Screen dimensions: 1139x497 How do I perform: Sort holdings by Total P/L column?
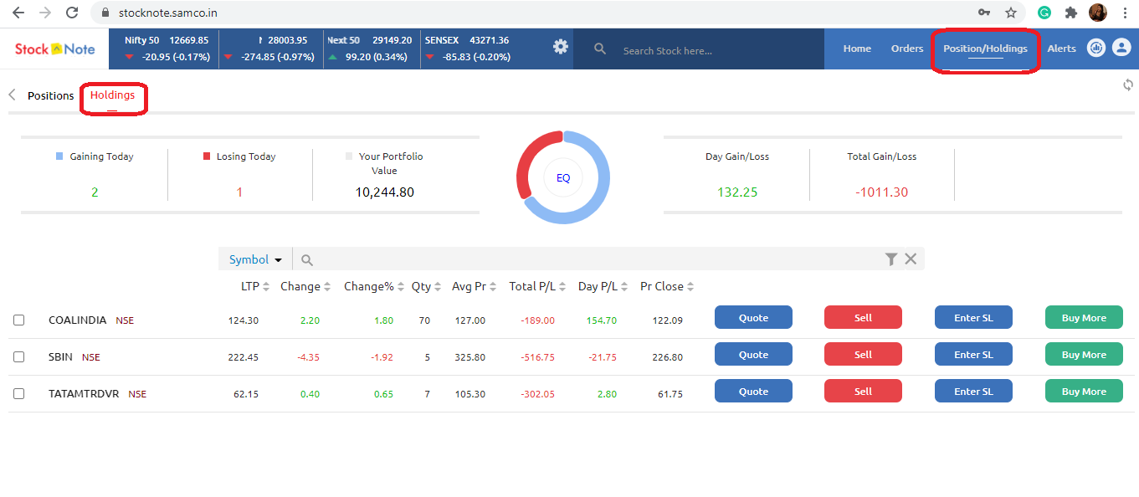[538, 286]
